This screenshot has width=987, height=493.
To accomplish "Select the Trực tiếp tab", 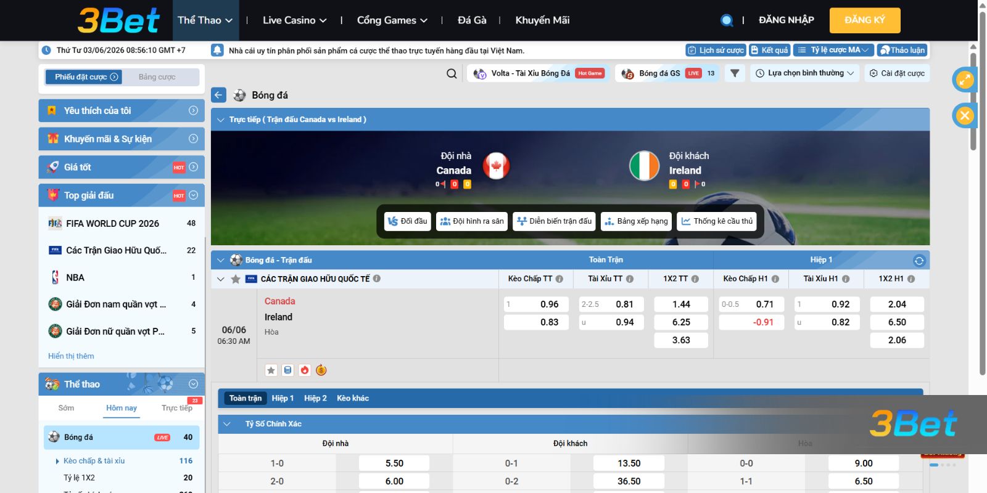I will click(177, 408).
